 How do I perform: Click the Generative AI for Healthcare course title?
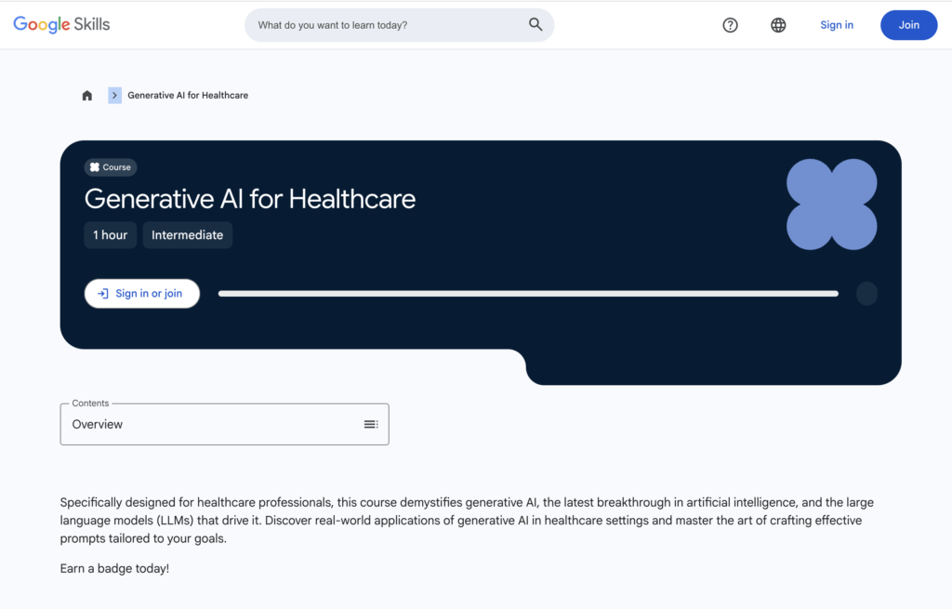point(249,199)
